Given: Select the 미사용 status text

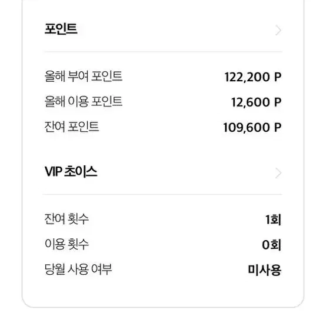Looking at the screenshot, I should 265,270.
